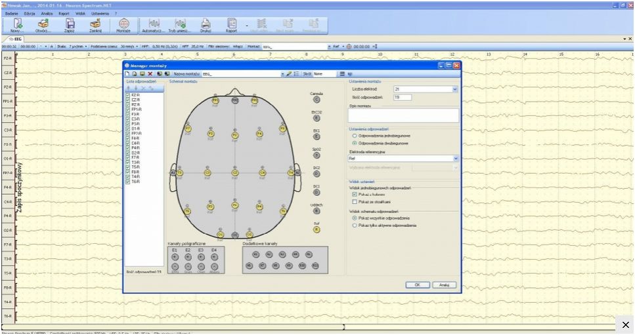Open the Analiza menu
Viewport: 635px width, 335px height.
(x=47, y=13)
